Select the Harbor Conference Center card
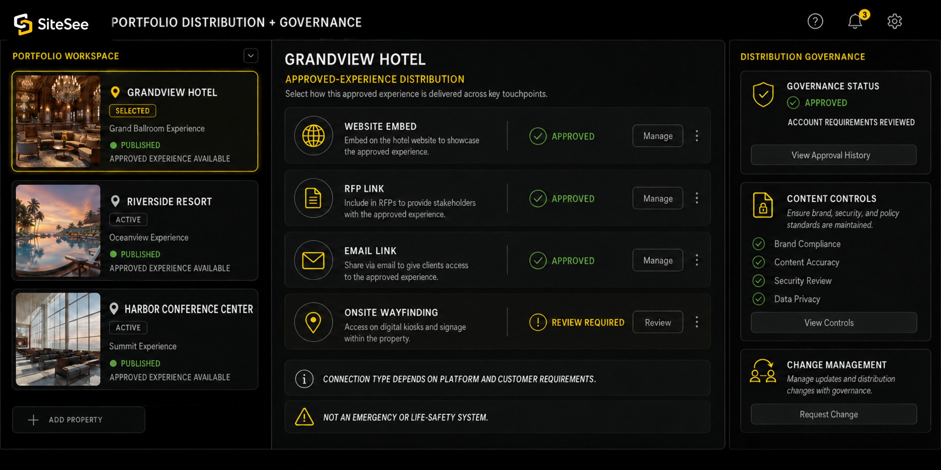 [x=135, y=340]
